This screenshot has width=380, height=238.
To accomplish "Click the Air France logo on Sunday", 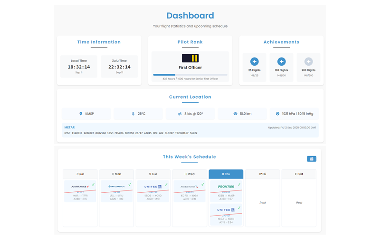I will [x=80, y=187].
